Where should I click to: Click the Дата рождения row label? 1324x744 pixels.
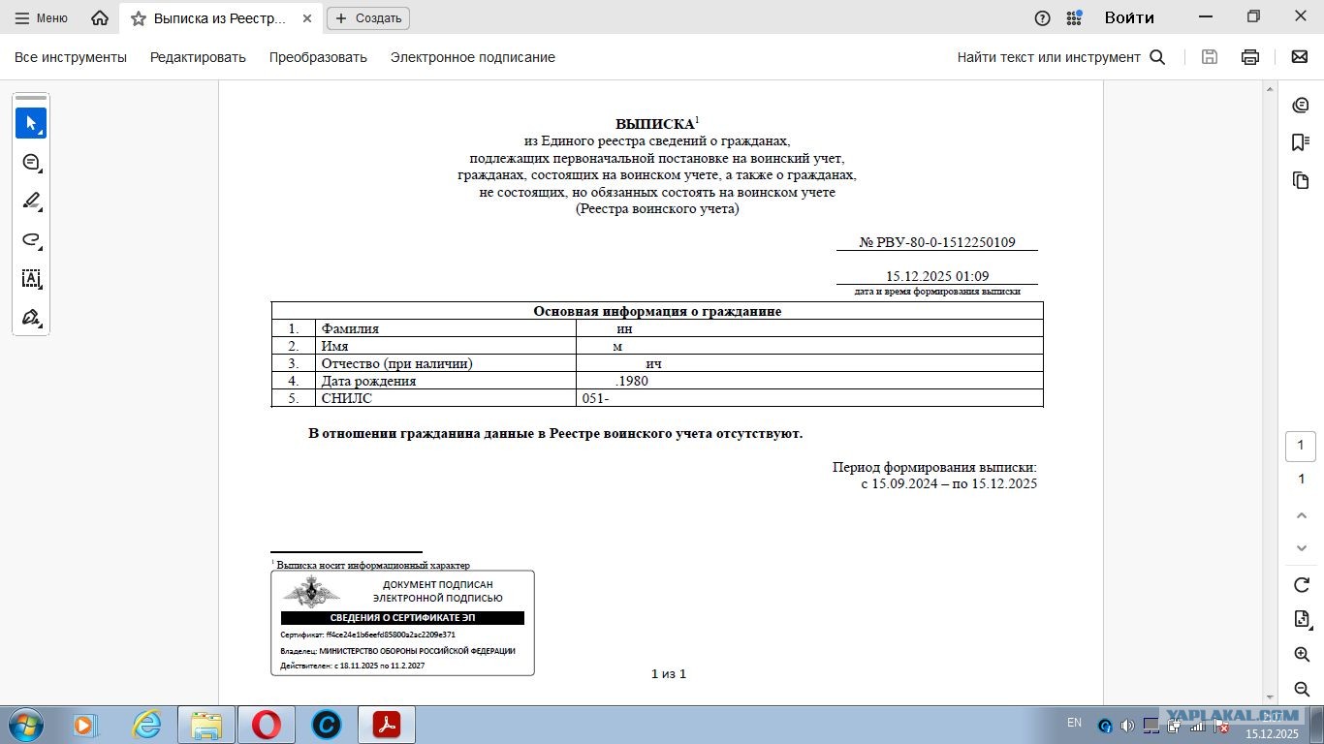(368, 381)
